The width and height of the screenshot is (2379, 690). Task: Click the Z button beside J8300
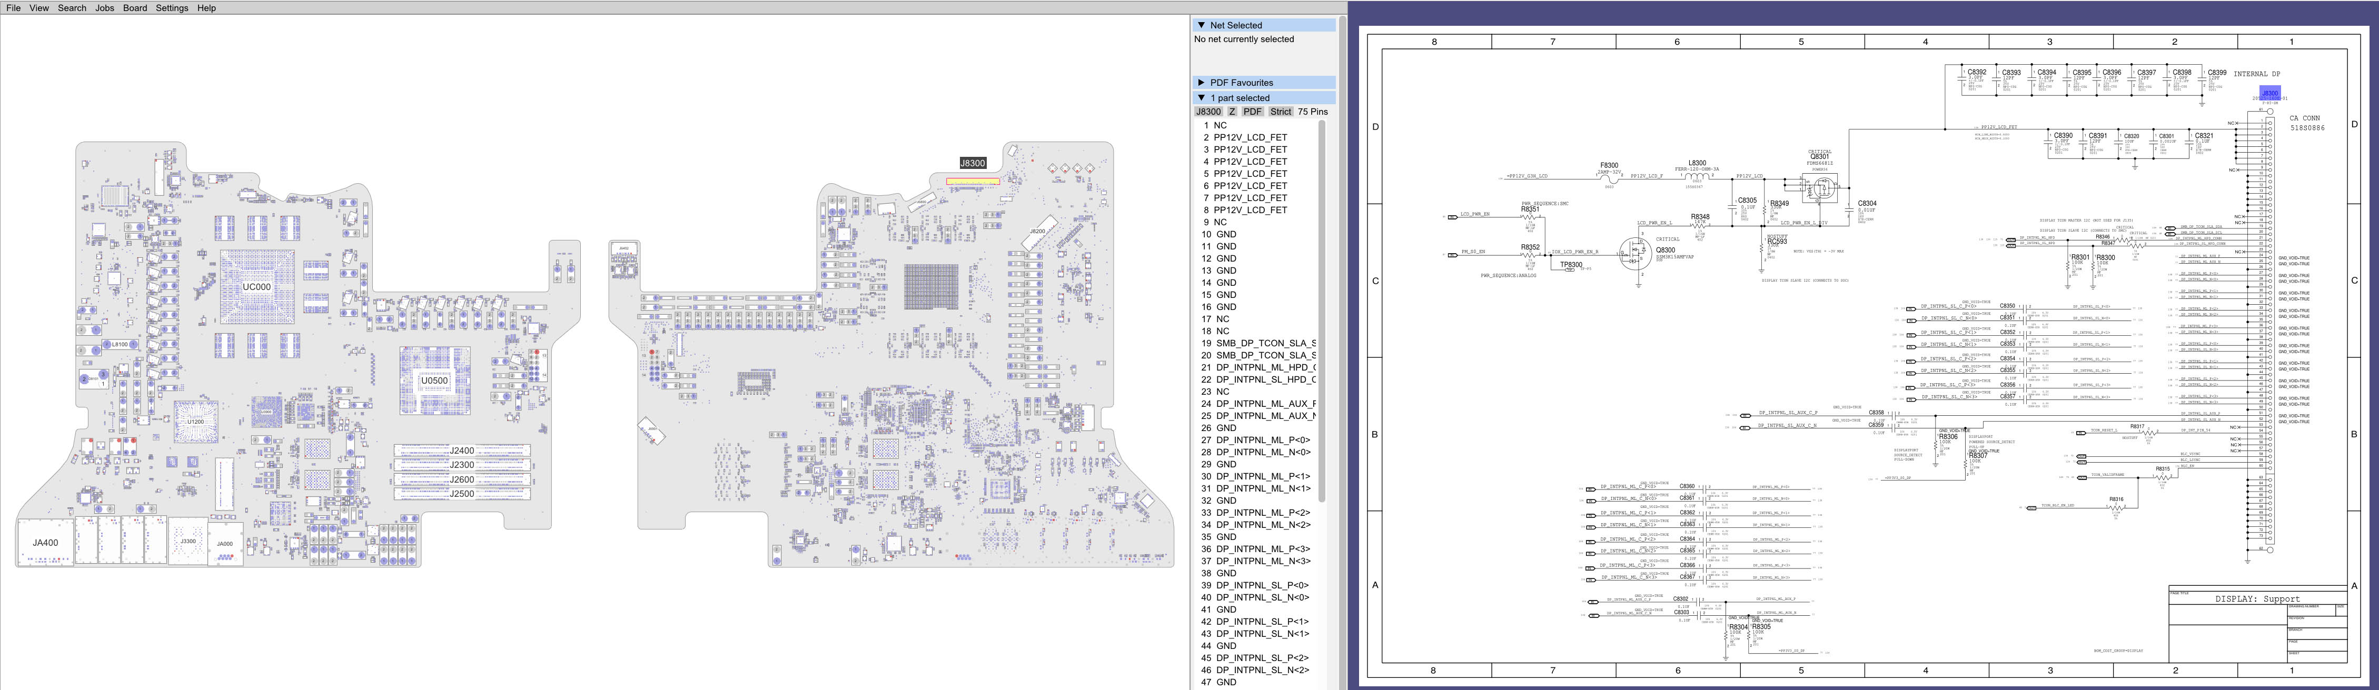[x=1232, y=112]
